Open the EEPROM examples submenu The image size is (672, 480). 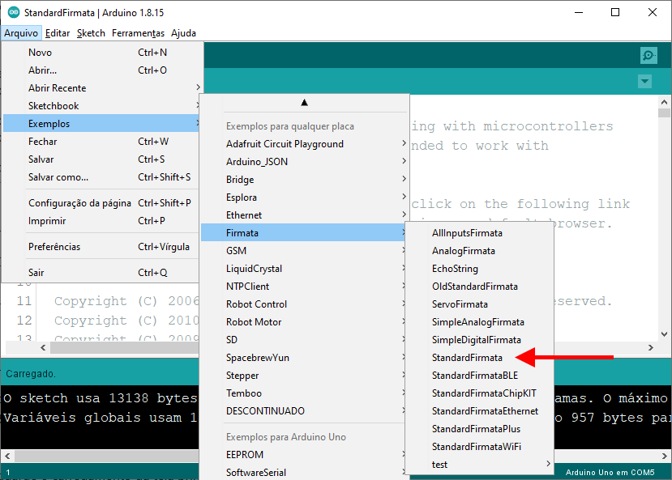click(x=304, y=455)
